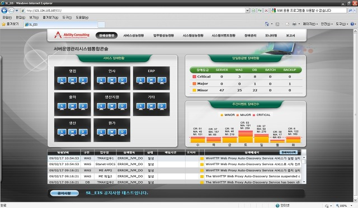Click the W WAS icon in the 생산 tile

coord(72,133)
